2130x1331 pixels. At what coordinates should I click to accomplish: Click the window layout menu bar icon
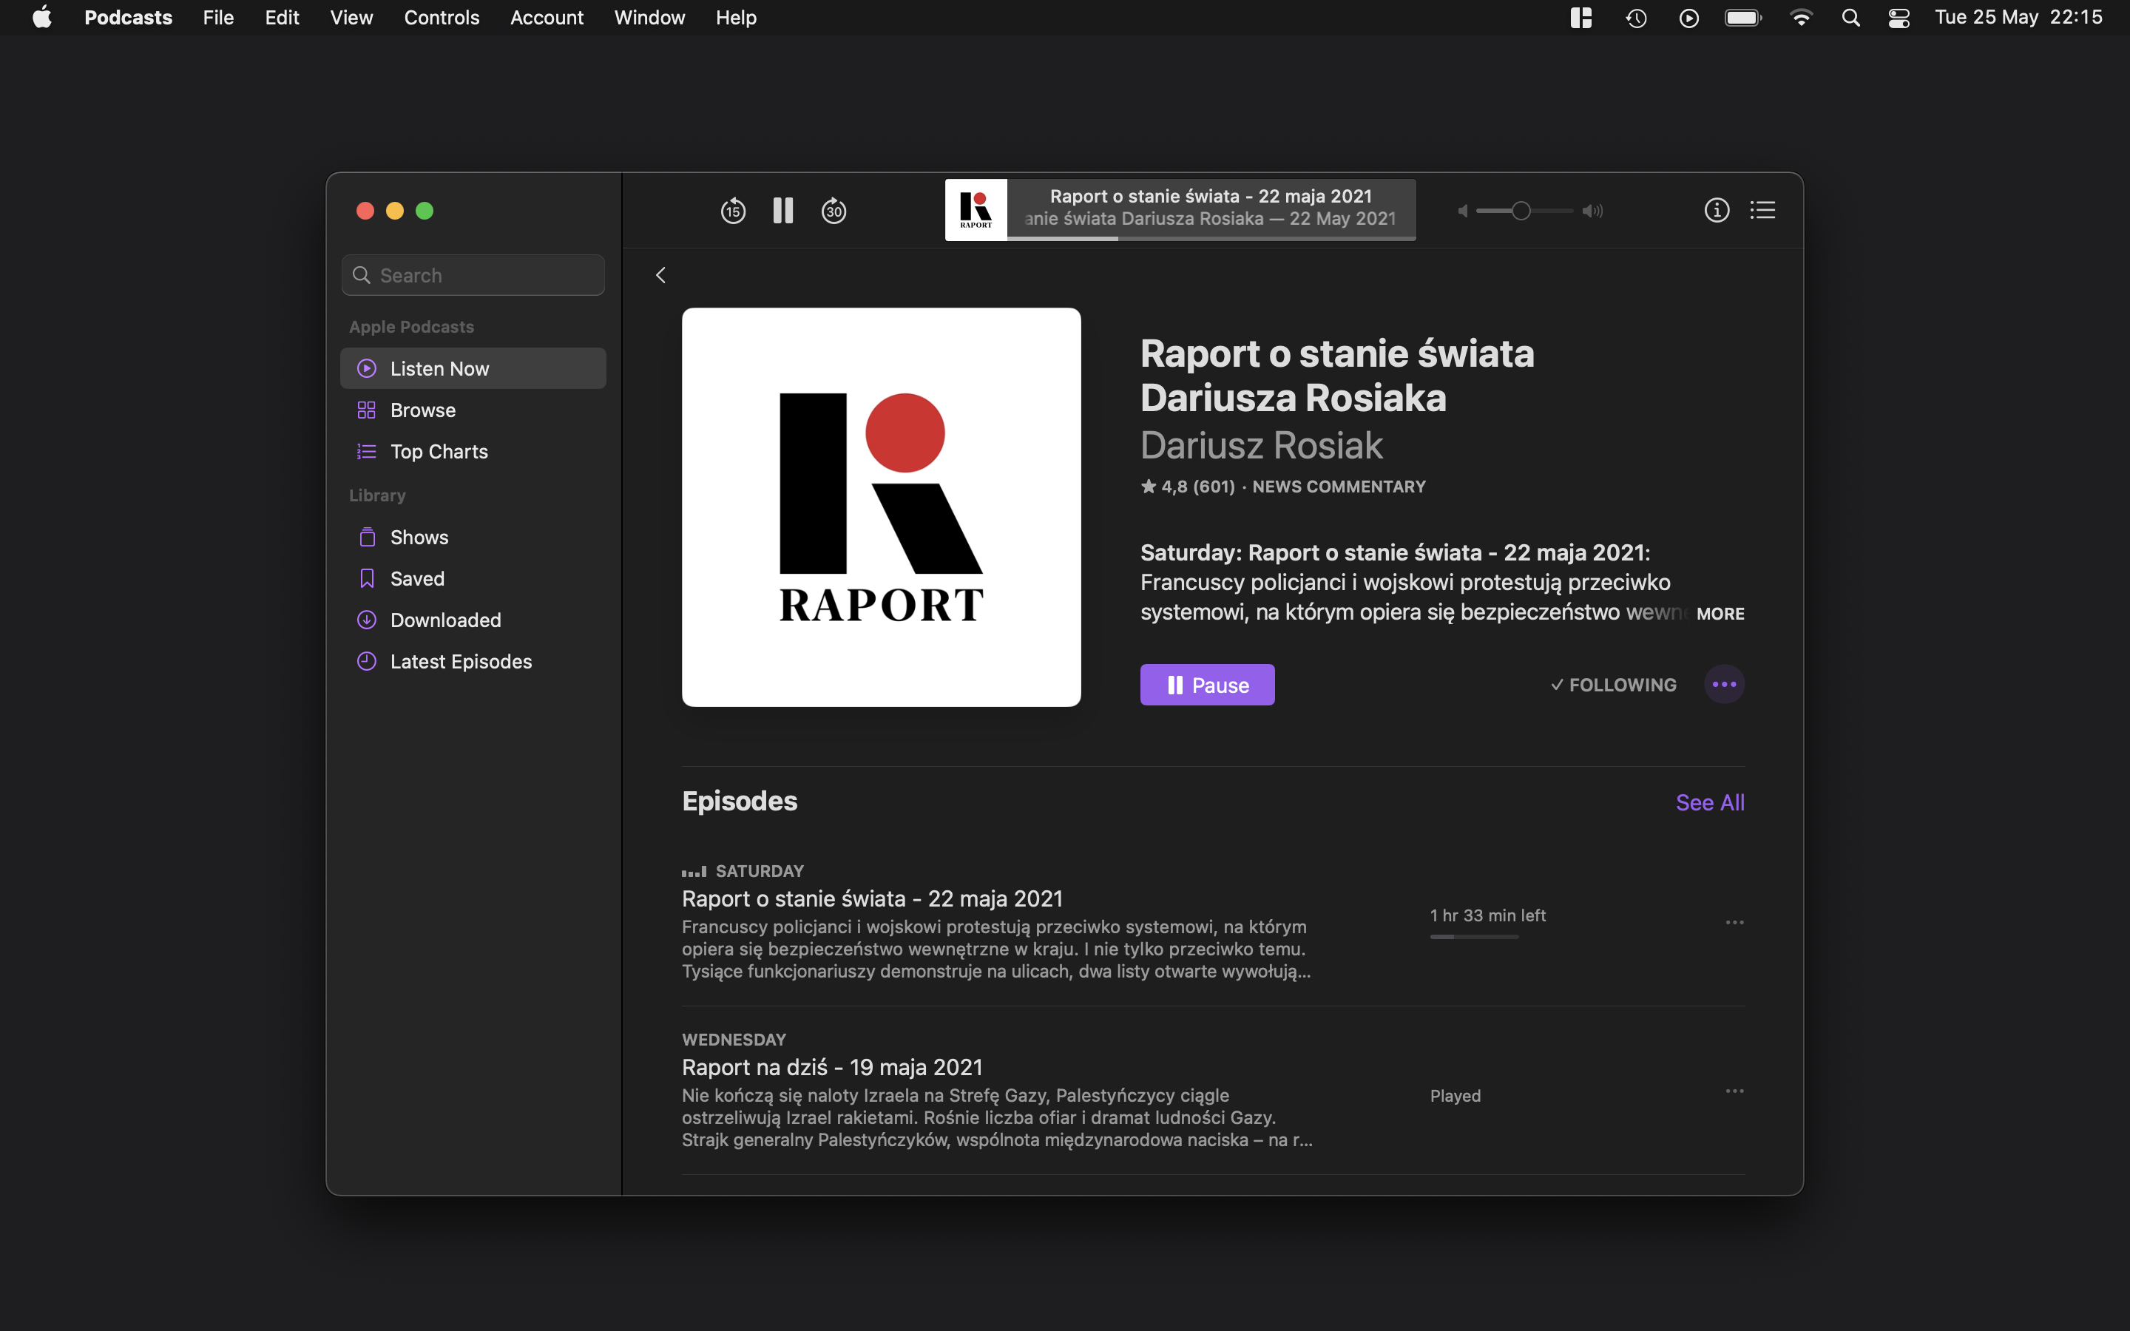[x=1580, y=18]
